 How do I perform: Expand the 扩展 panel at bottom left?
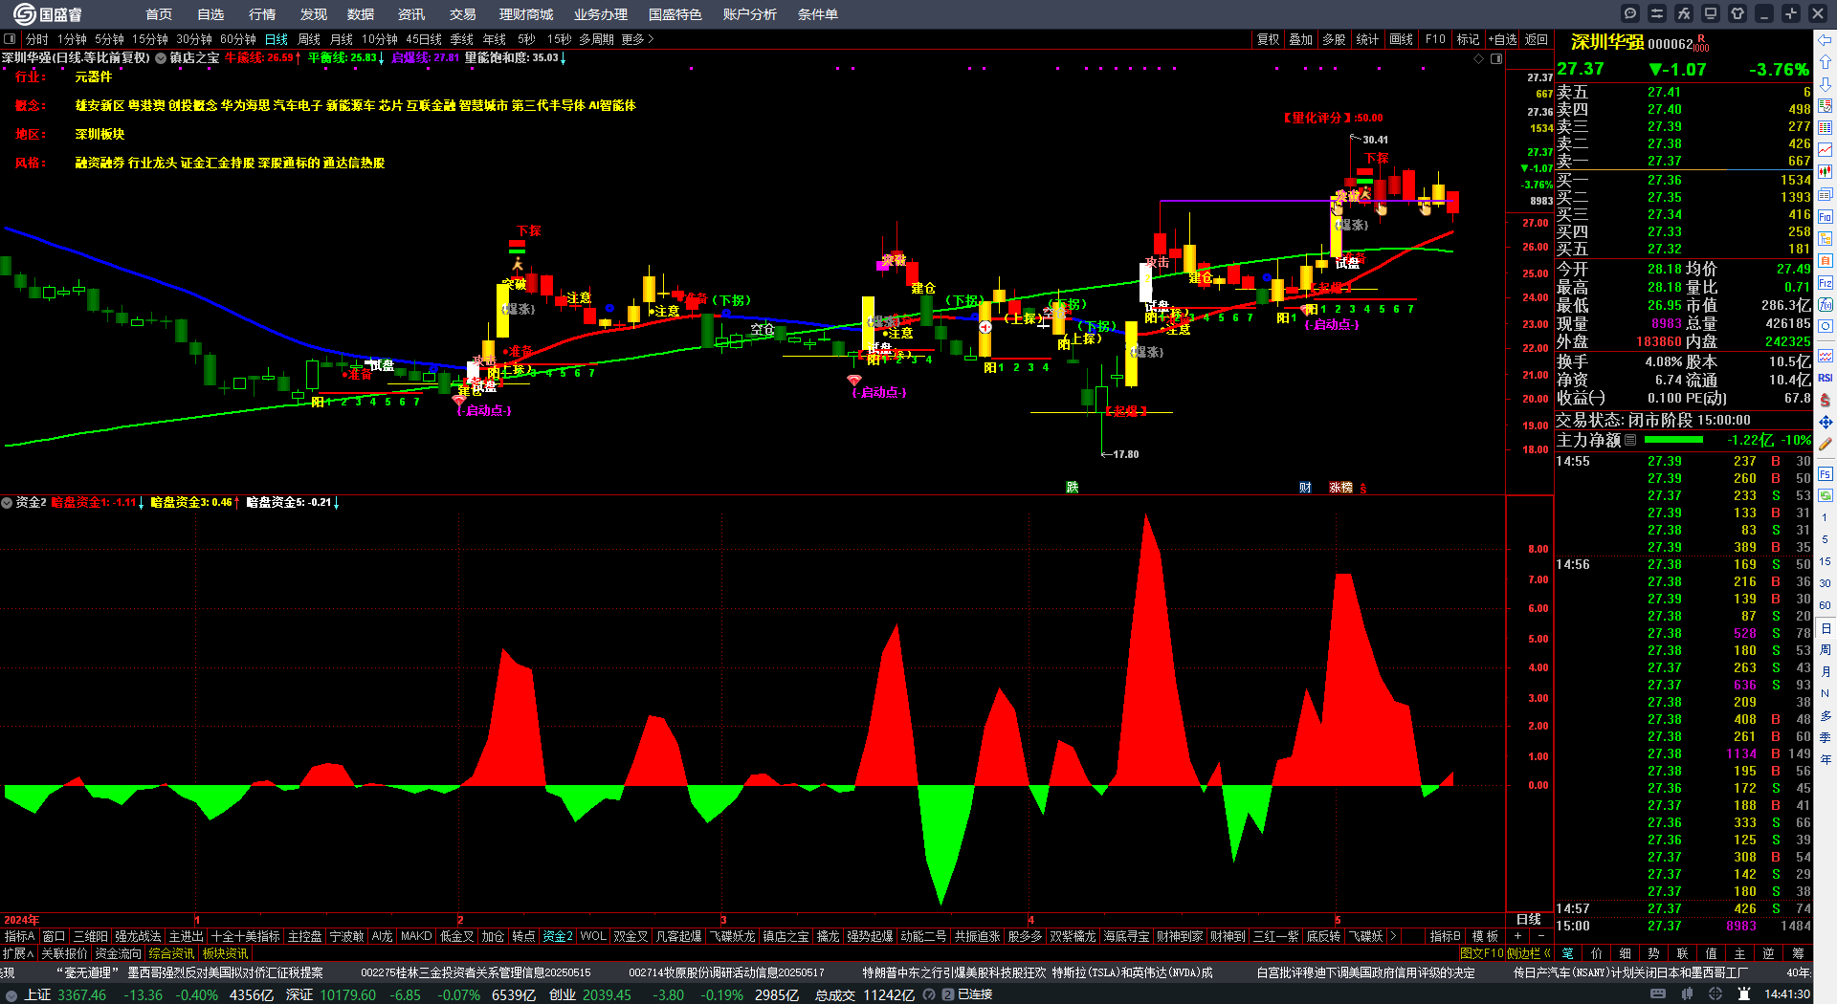click(18, 953)
